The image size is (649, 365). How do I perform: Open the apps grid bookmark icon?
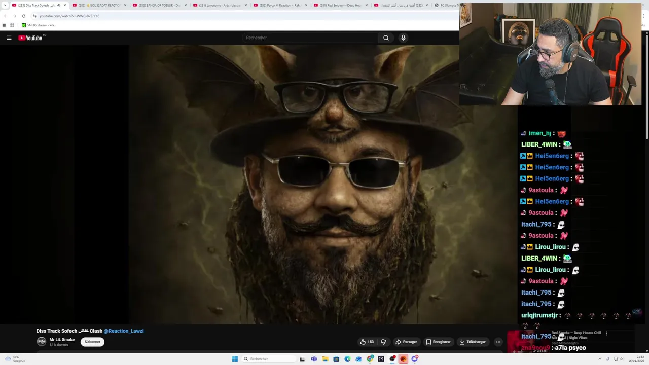(12, 25)
